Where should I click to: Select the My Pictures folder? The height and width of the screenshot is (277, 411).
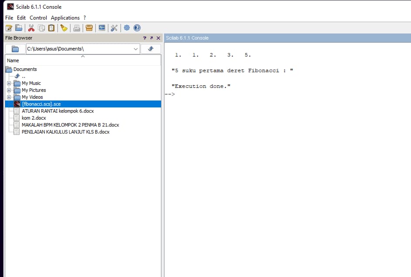pos(34,90)
